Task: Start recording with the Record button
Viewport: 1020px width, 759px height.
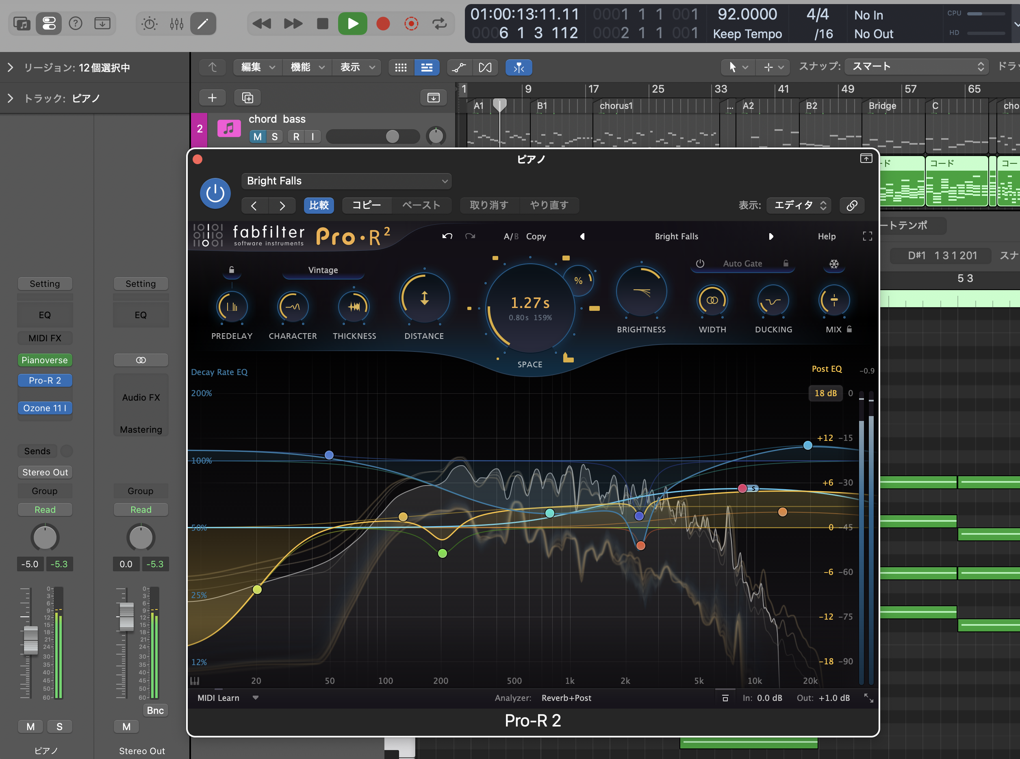Action: pyautogui.click(x=383, y=24)
